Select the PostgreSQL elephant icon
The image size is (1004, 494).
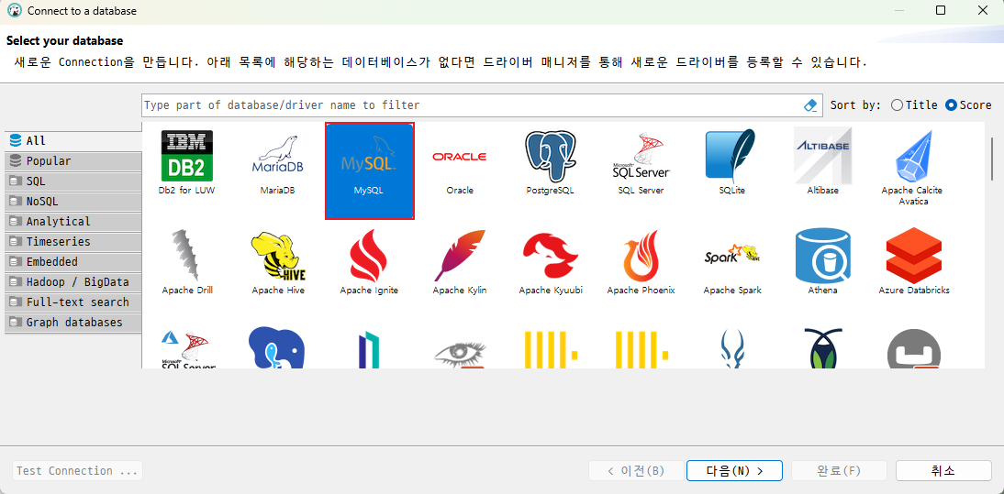(550, 157)
